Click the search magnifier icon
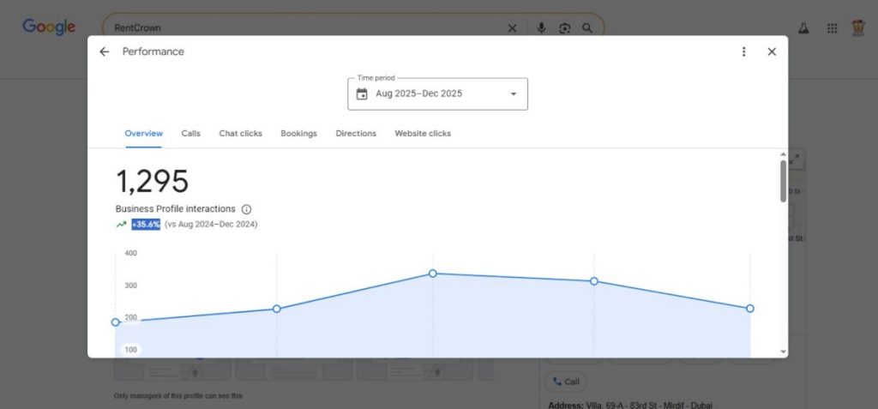This screenshot has height=409, width=878. pos(587,28)
